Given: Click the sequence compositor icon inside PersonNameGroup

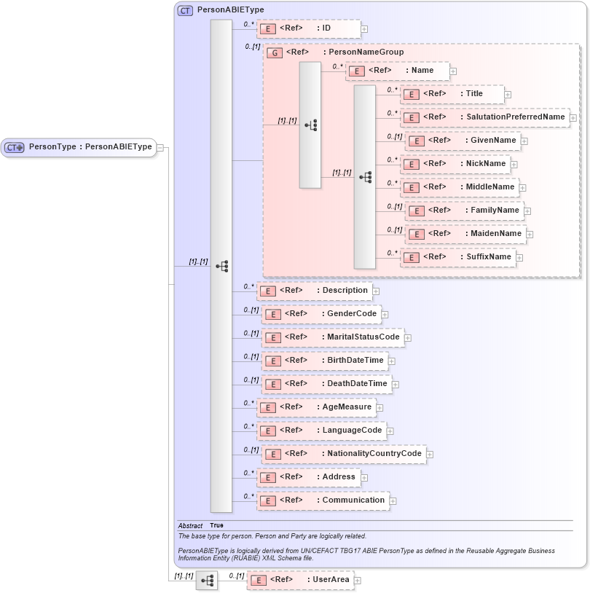Looking at the screenshot, I should tap(312, 124).
